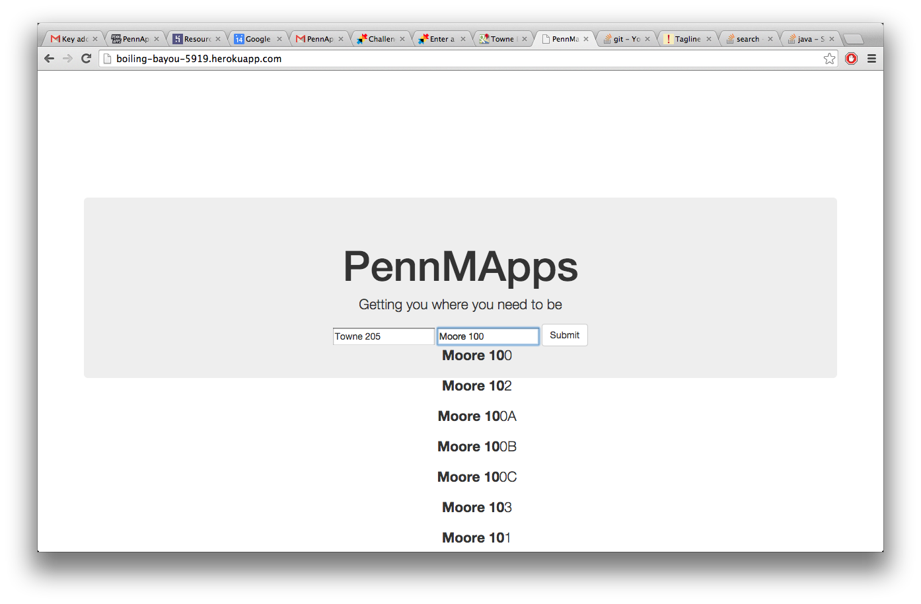Close the 'Towne' tab
921x604 pixels.
[x=525, y=39]
